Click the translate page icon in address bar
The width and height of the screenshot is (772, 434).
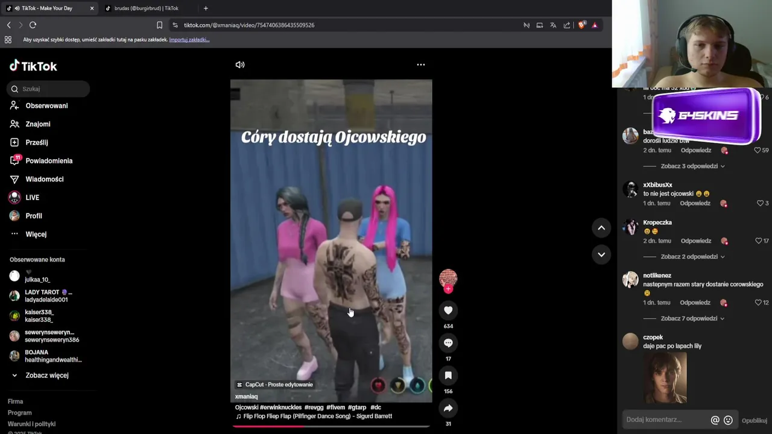(553, 25)
